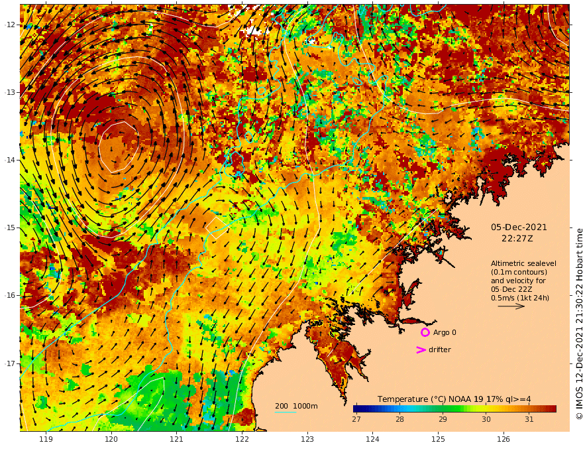Click the '05-Dec 22Z' legend line
This screenshot has height=451, width=583.
(x=511, y=289)
